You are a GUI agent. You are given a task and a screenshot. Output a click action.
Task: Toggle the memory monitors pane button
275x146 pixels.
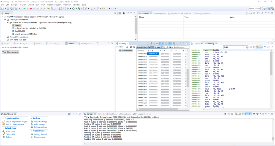coord(162,44)
